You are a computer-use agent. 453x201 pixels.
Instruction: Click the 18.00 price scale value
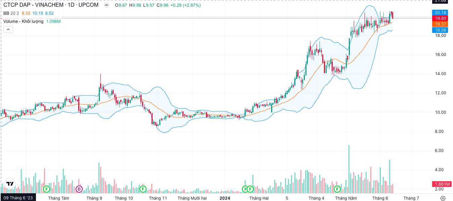coord(441,36)
